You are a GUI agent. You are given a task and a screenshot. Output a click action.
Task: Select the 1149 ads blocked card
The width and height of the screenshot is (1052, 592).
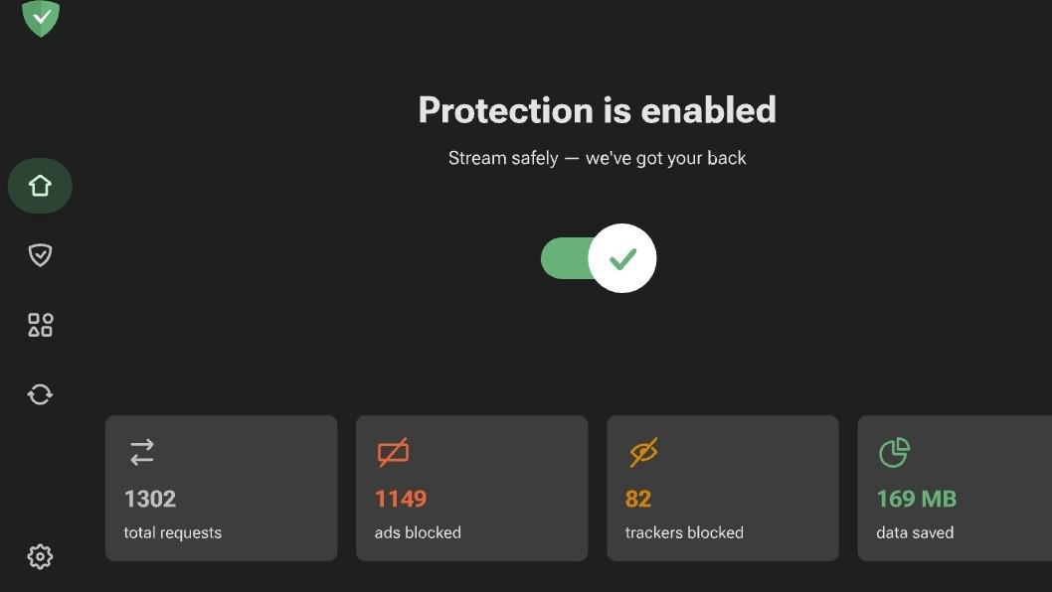pos(471,488)
